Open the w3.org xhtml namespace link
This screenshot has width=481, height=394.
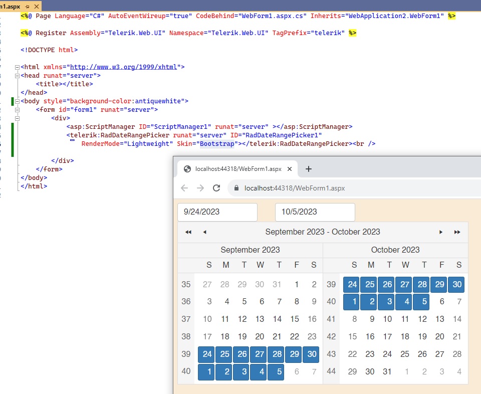click(x=125, y=67)
